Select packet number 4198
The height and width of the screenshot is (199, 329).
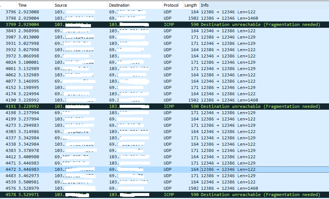click(x=164, y=113)
